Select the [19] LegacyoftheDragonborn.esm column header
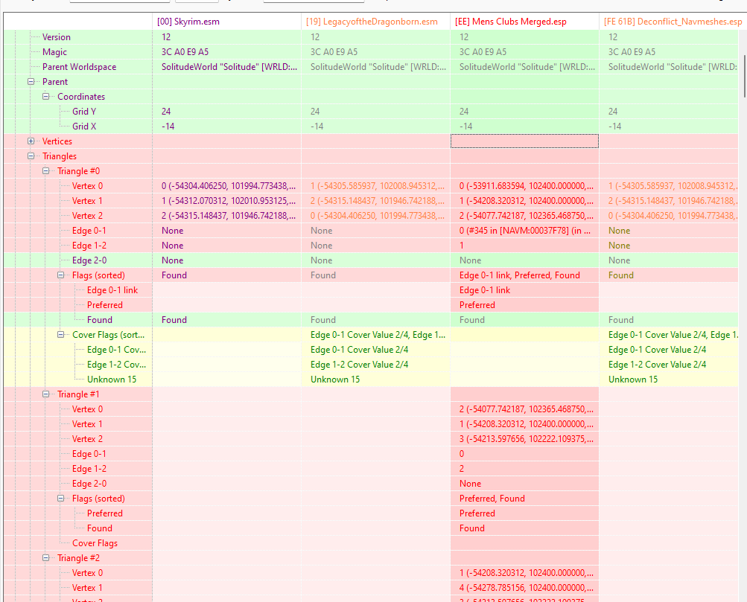Screen dimensions: 747x602 coord(376,22)
